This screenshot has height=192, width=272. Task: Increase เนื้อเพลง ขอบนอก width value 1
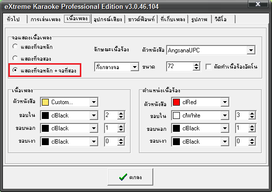click(121, 126)
